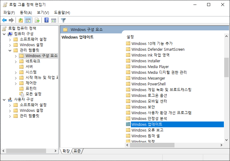Viewport: 230px width, 161px height.
Task: Click the list vertical scrollbar thumb
Action: (226, 67)
